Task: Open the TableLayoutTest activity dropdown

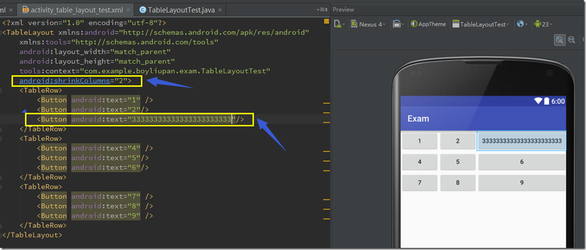Action: pyautogui.click(x=481, y=24)
